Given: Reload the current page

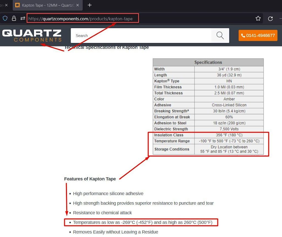Looking at the screenshot, I should pos(270,18).
